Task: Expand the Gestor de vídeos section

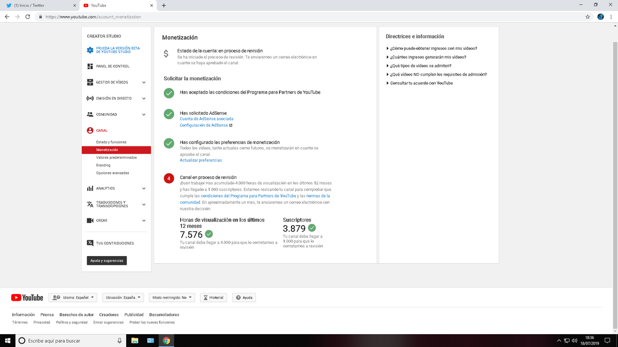Action: click(144, 82)
